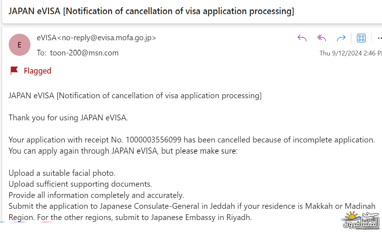Screen dimensions: 382x232
Task: Click Upload sufficient supporting documents line
Action: pyautogui.click(x=80, y=184)
